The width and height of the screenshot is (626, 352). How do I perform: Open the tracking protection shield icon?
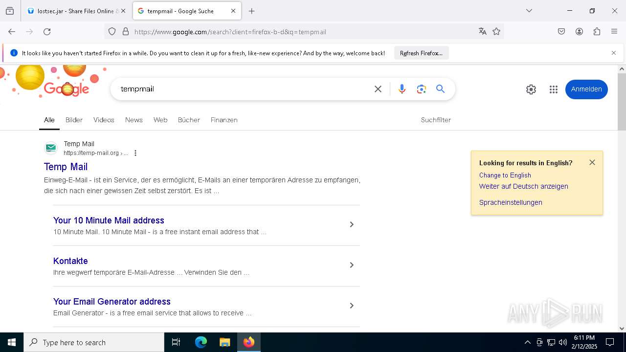(112, 32)
